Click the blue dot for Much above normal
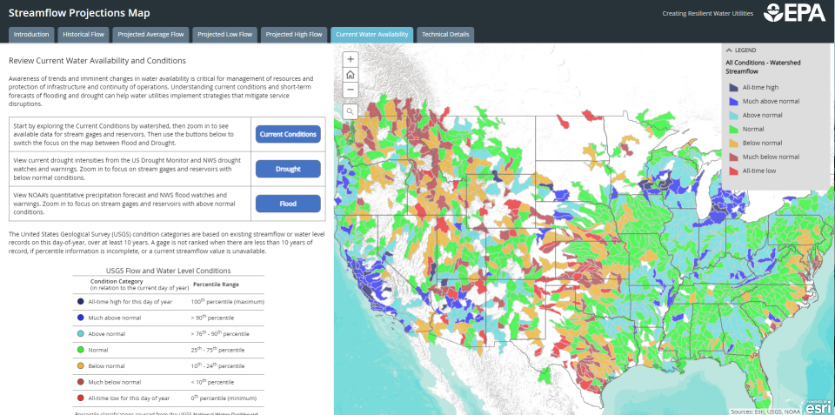Viewport: 835px width, 415px height. (80, 318)
